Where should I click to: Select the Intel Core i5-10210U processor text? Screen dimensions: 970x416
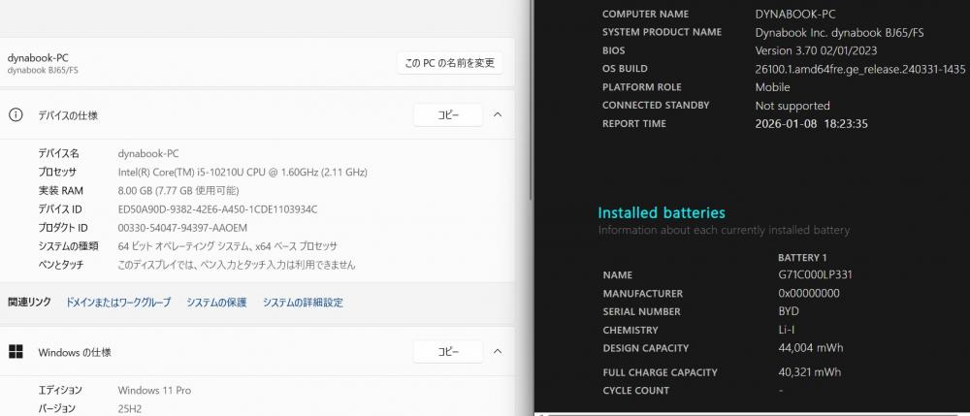coord(242,172)
